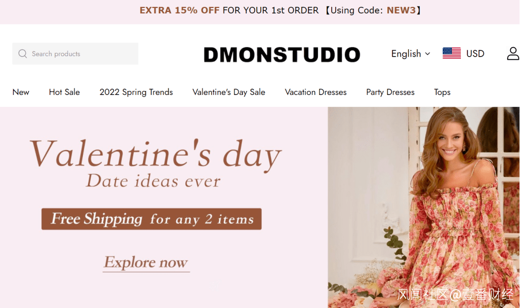Click the floral dress model image
Image resolution: width=520 pixels, height=308 pixels.
pos(424,207)
